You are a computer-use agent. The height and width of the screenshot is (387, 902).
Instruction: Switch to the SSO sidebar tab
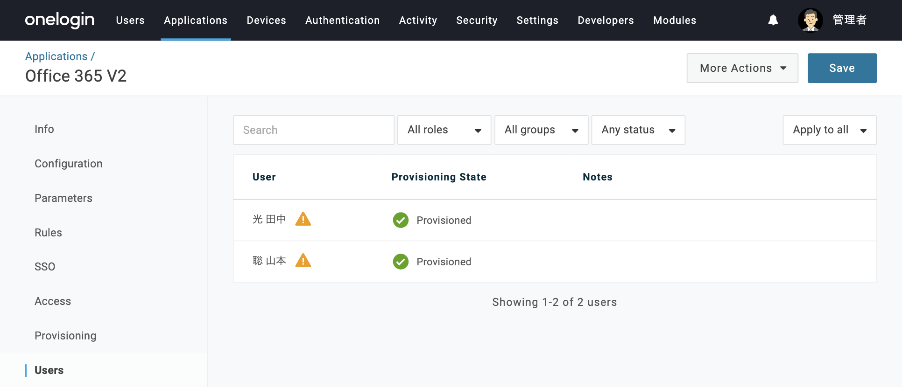pos(45,267)
